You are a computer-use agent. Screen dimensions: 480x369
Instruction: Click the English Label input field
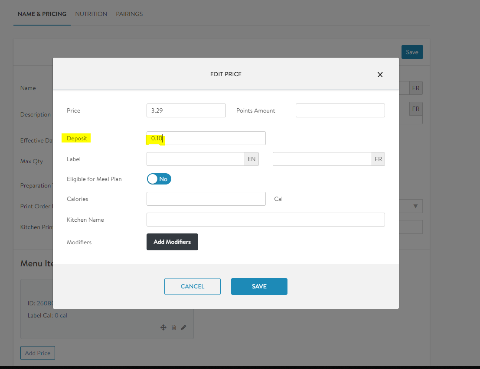coord(196,159)
